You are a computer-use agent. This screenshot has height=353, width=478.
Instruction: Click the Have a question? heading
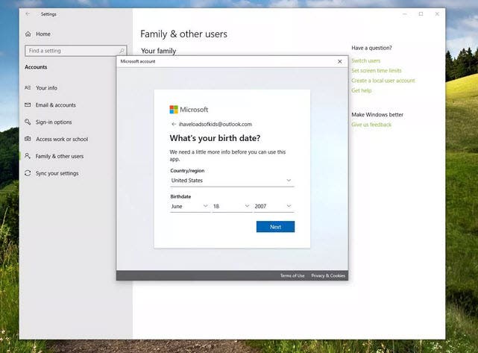point(371,48)
